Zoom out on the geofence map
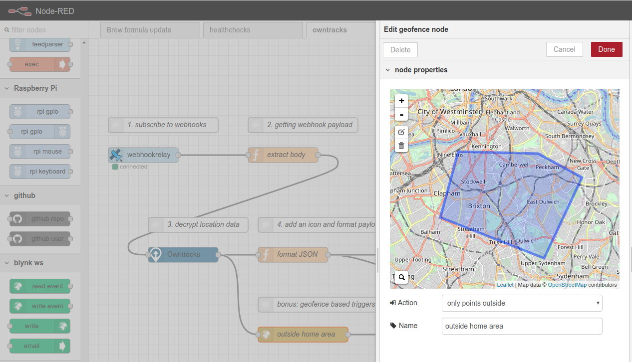The height and width of the screenshot is (362, 632). [401, 115]
